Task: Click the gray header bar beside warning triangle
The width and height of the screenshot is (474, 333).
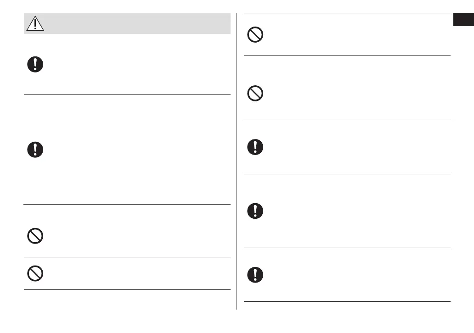Action: (138, 23)
